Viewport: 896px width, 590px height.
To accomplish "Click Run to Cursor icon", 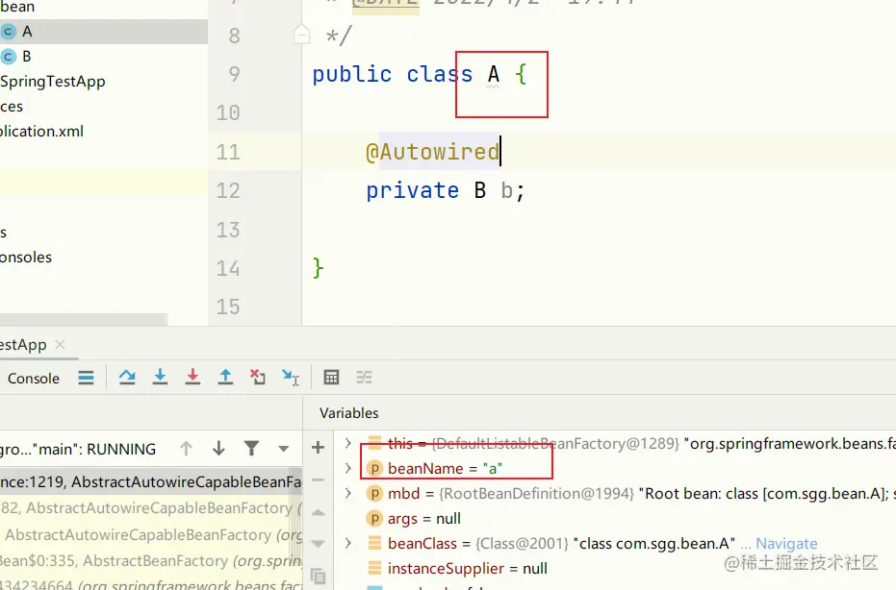I will click(x=291, y=378).
